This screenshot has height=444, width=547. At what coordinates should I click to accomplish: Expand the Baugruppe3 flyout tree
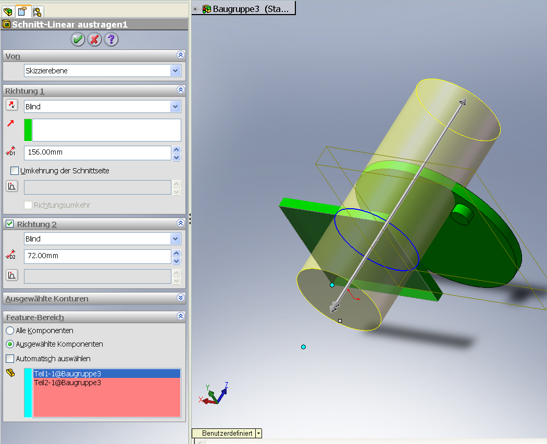195,9
